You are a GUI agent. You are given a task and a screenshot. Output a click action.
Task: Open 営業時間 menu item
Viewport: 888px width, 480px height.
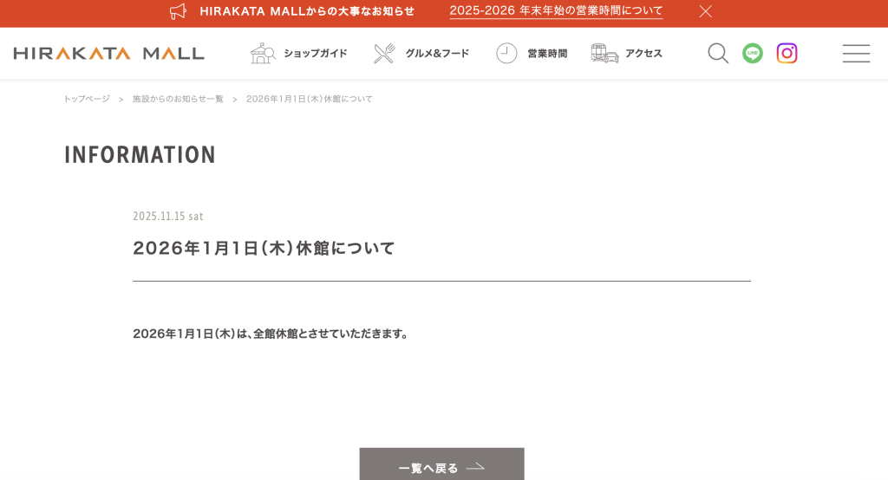547,53
